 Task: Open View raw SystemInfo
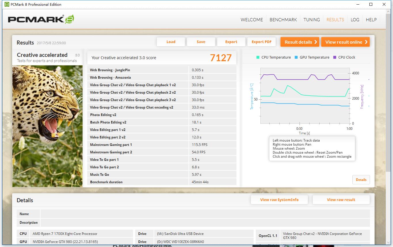click(279, 200)
